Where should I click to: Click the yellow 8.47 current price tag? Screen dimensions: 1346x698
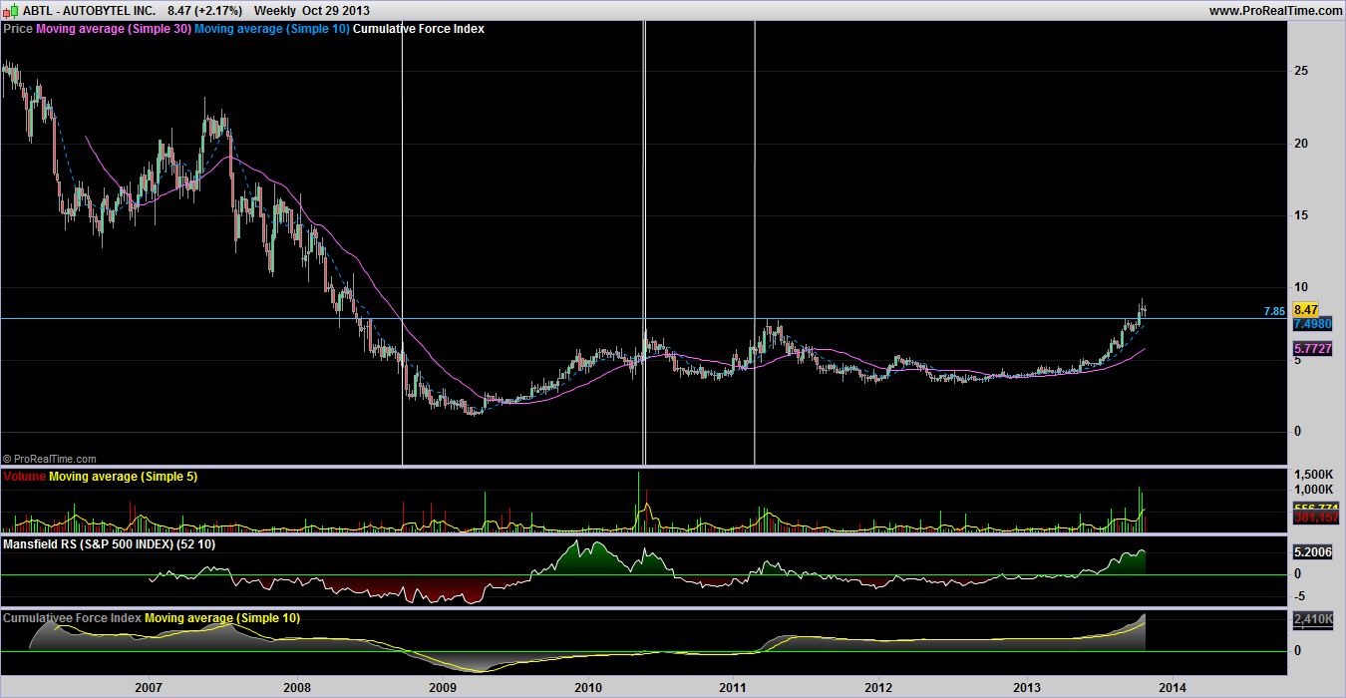pyautogui.click(x=1305, y=310)
